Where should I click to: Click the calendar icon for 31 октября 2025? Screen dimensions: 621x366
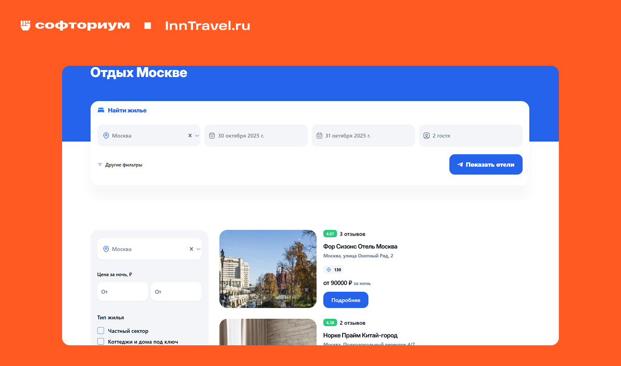320,135
